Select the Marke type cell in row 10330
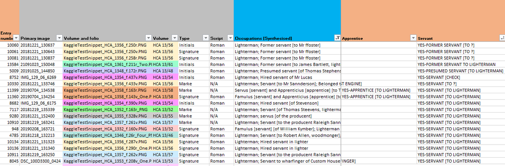This screenshot has width=505, height=166. (x=194, y=84)
